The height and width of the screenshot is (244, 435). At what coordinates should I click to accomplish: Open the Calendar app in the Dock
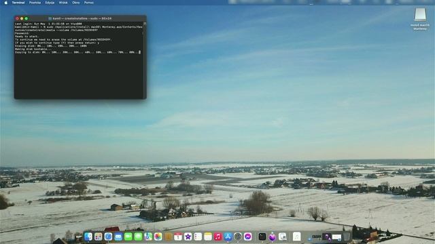178,237
